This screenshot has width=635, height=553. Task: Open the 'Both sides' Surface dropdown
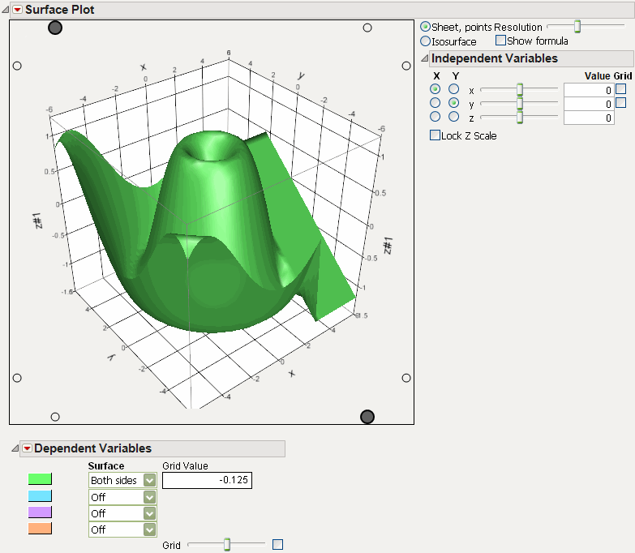point(149,480)
